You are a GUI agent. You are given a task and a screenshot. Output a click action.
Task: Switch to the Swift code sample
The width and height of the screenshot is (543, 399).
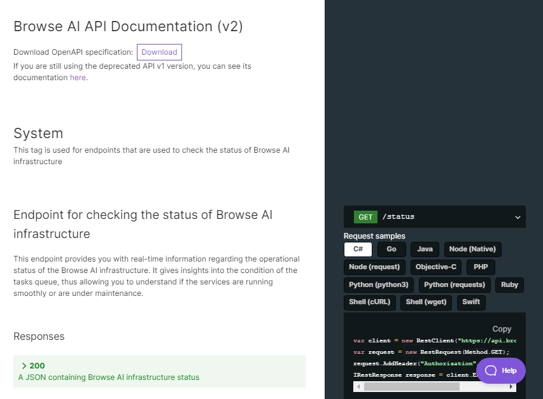pyautogui.click(x=471, y=302)
